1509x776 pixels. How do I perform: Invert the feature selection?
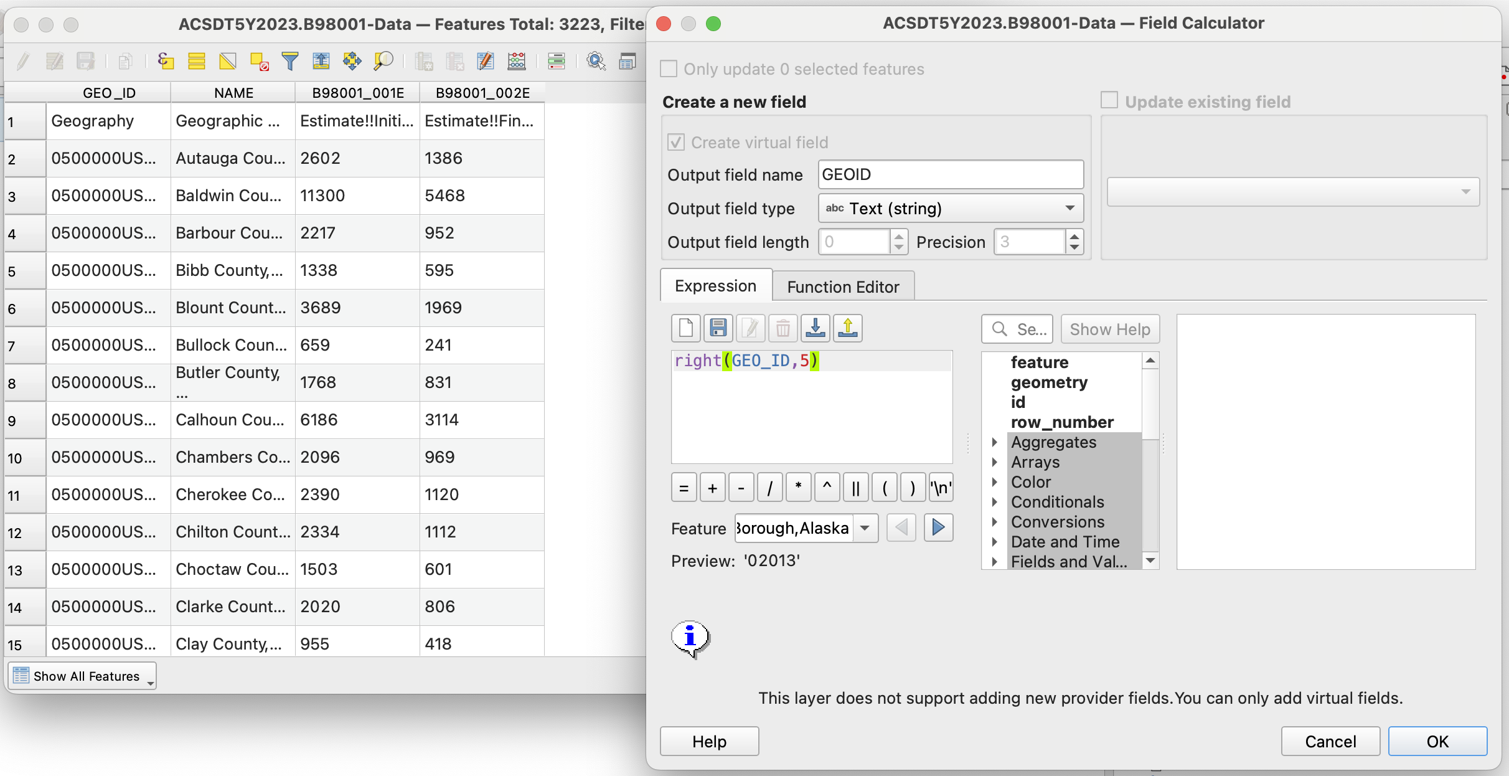(228, 60)
